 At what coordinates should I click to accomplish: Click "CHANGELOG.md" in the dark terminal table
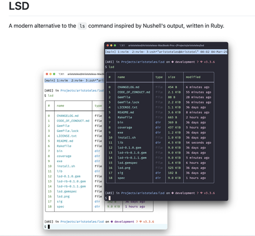click(128, 87)
